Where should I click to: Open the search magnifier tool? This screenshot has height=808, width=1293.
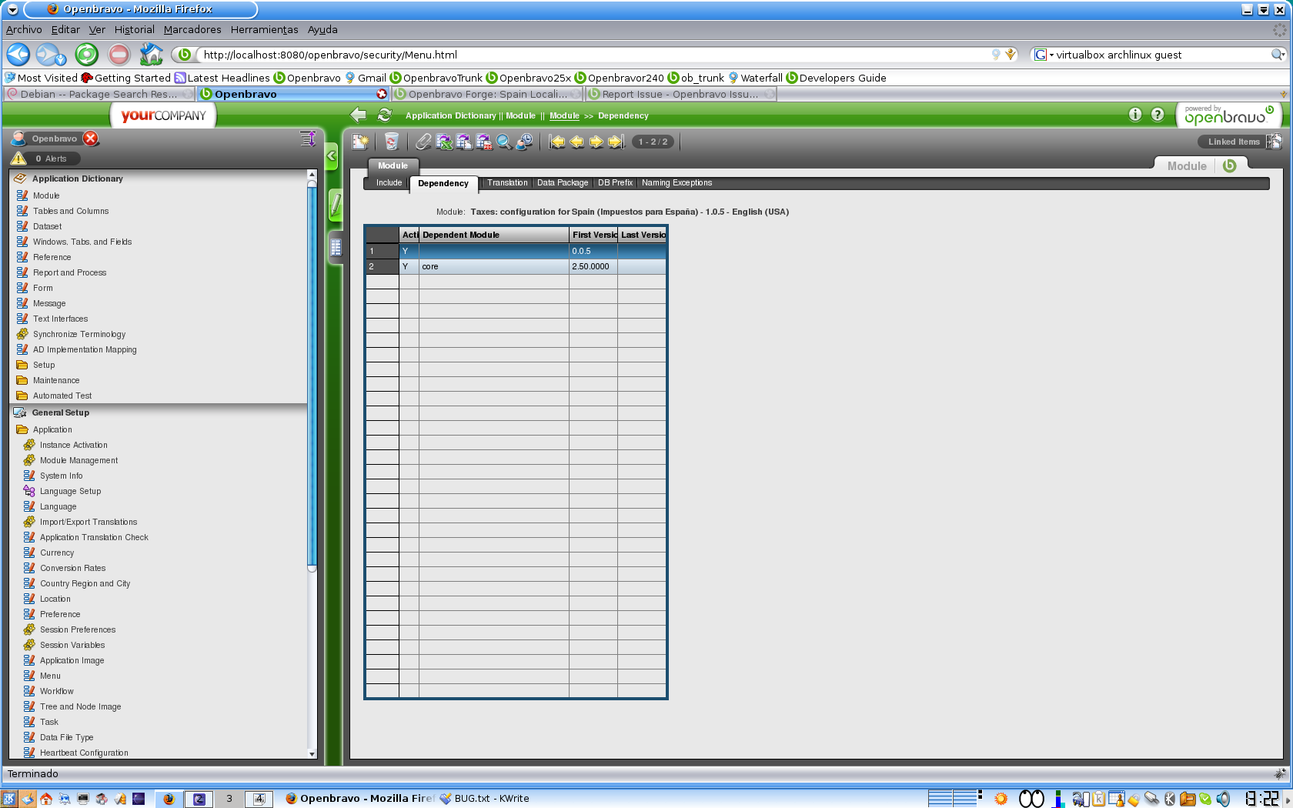[x=504, y=142]
